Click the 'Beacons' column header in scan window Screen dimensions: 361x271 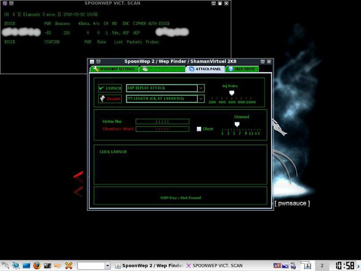click(x=62, y=24)
